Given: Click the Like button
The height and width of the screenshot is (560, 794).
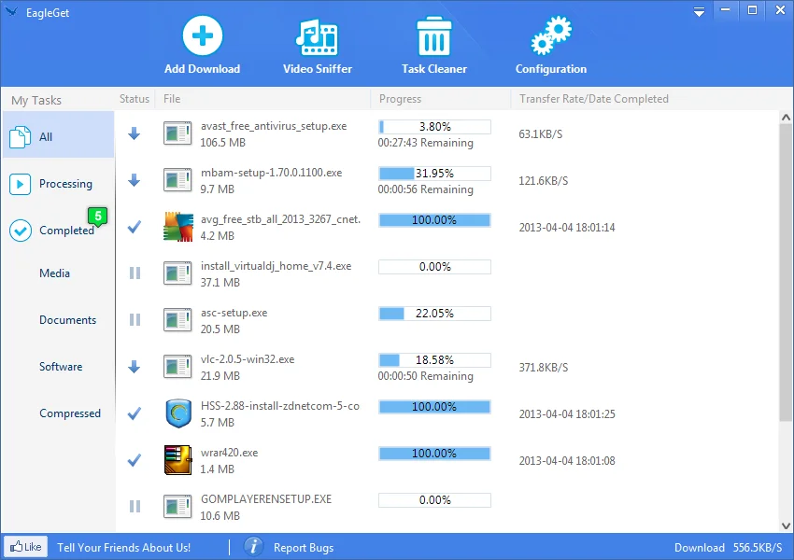Looking at the screenshot, I should (x=25, y=546).
